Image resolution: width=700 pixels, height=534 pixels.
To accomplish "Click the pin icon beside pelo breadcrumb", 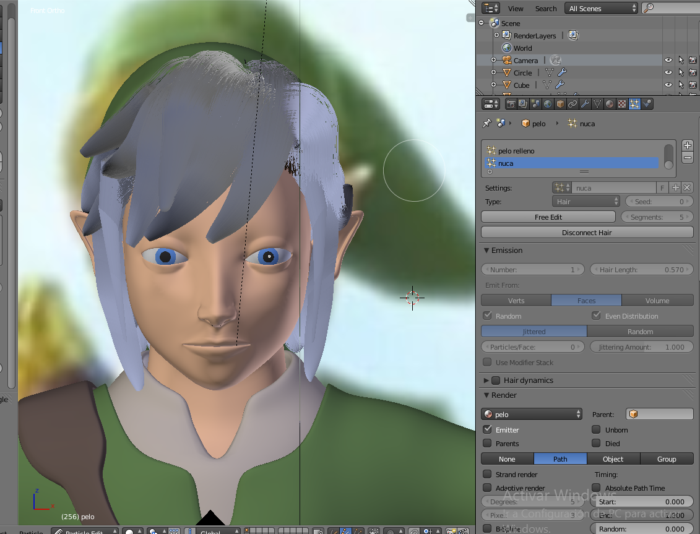I will 486,123.
